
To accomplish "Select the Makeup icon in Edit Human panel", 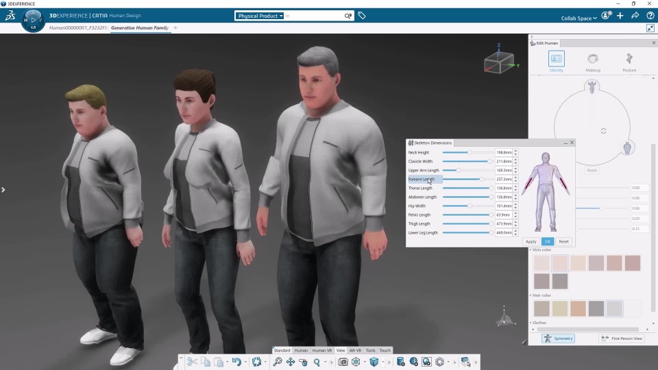I will 592,59.
